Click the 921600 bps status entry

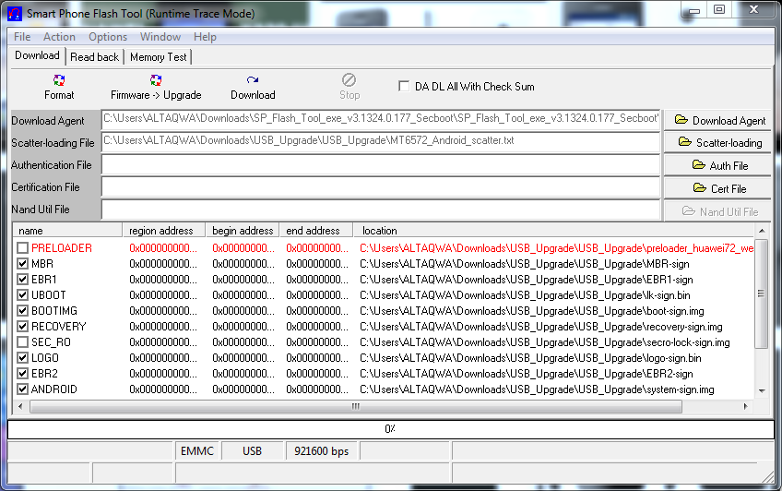[321, 451]
